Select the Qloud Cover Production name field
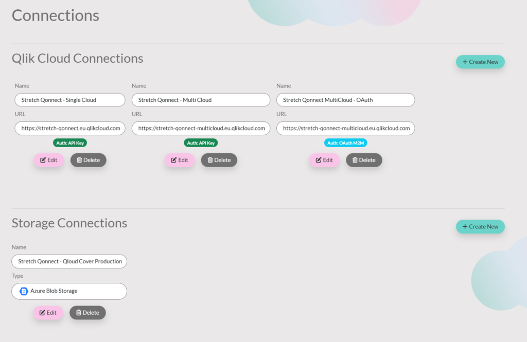Viewport: 527px width, 342px height. pos(69,261)
